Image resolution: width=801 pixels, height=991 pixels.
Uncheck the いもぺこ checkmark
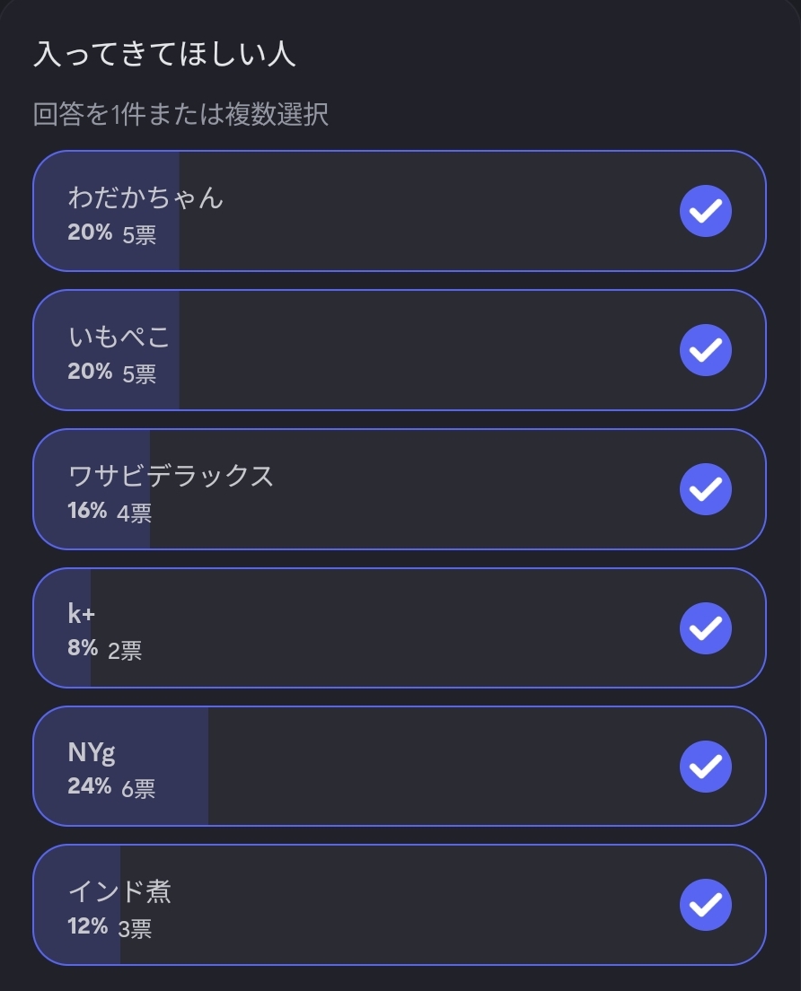point(706,350)
